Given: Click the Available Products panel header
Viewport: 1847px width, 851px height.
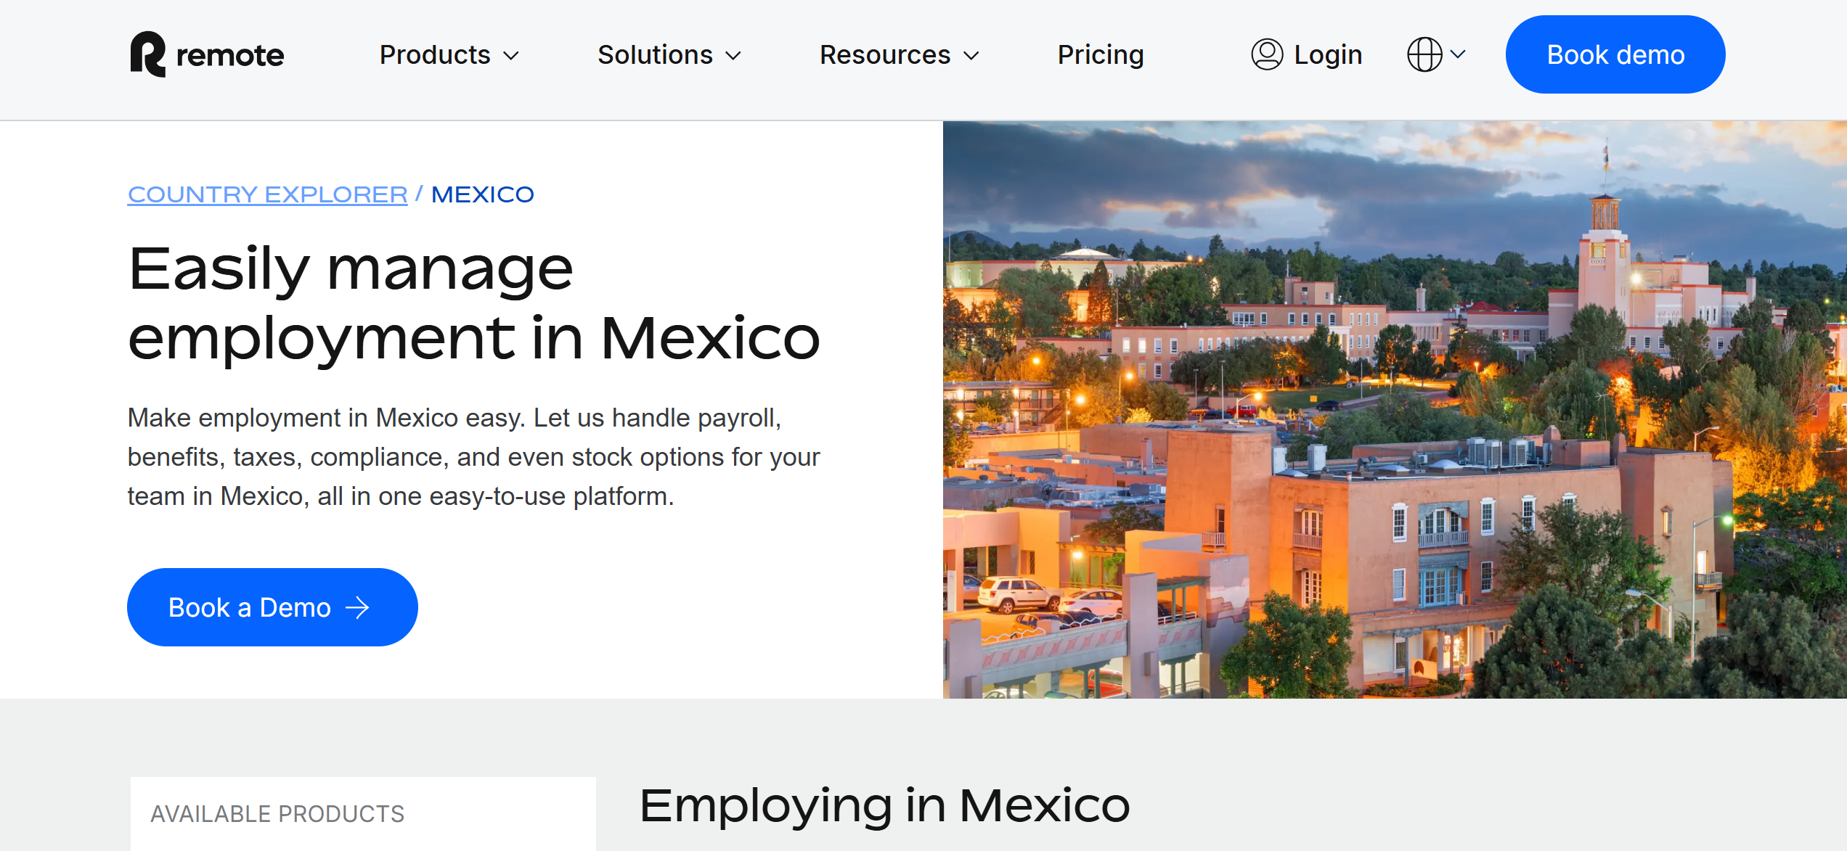Looking at the screenshot, I should (277, 814).
